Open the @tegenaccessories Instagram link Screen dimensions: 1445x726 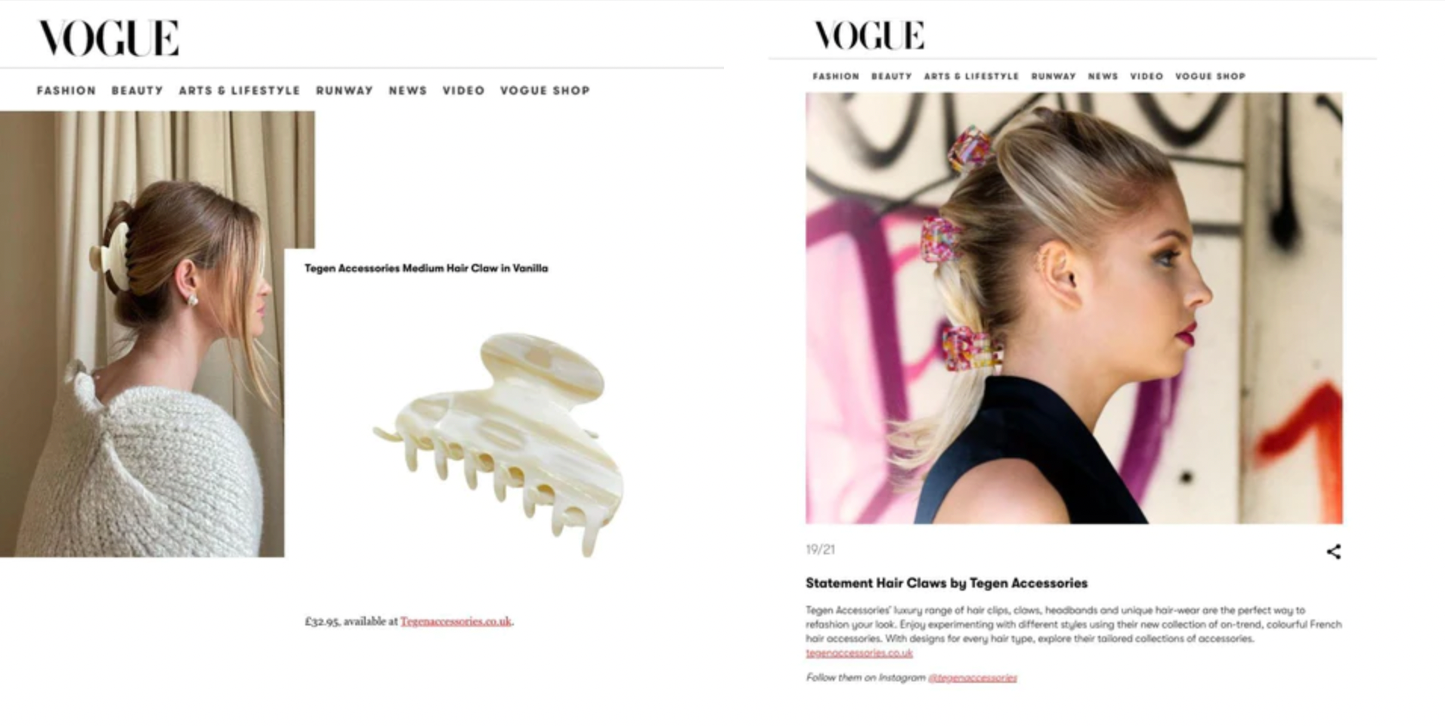[x=973, y=678]
